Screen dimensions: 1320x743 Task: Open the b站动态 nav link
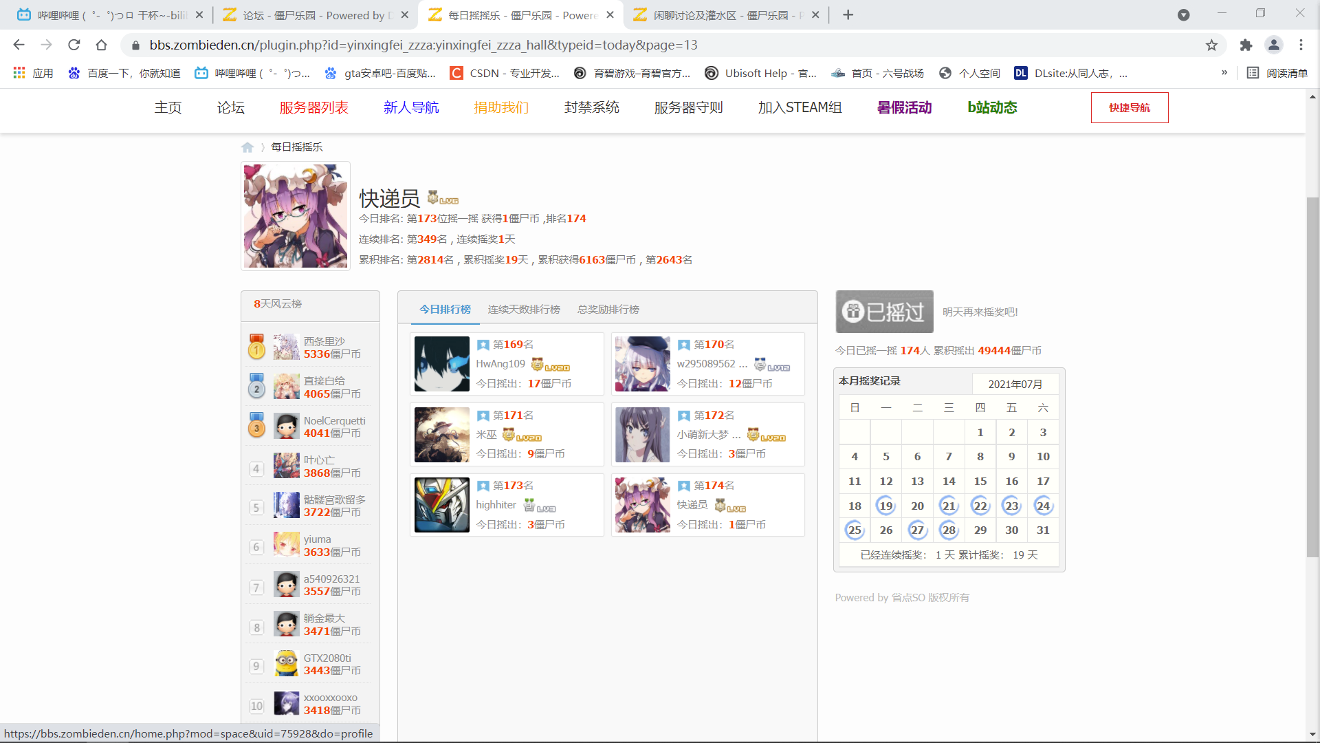pos(992,107)
